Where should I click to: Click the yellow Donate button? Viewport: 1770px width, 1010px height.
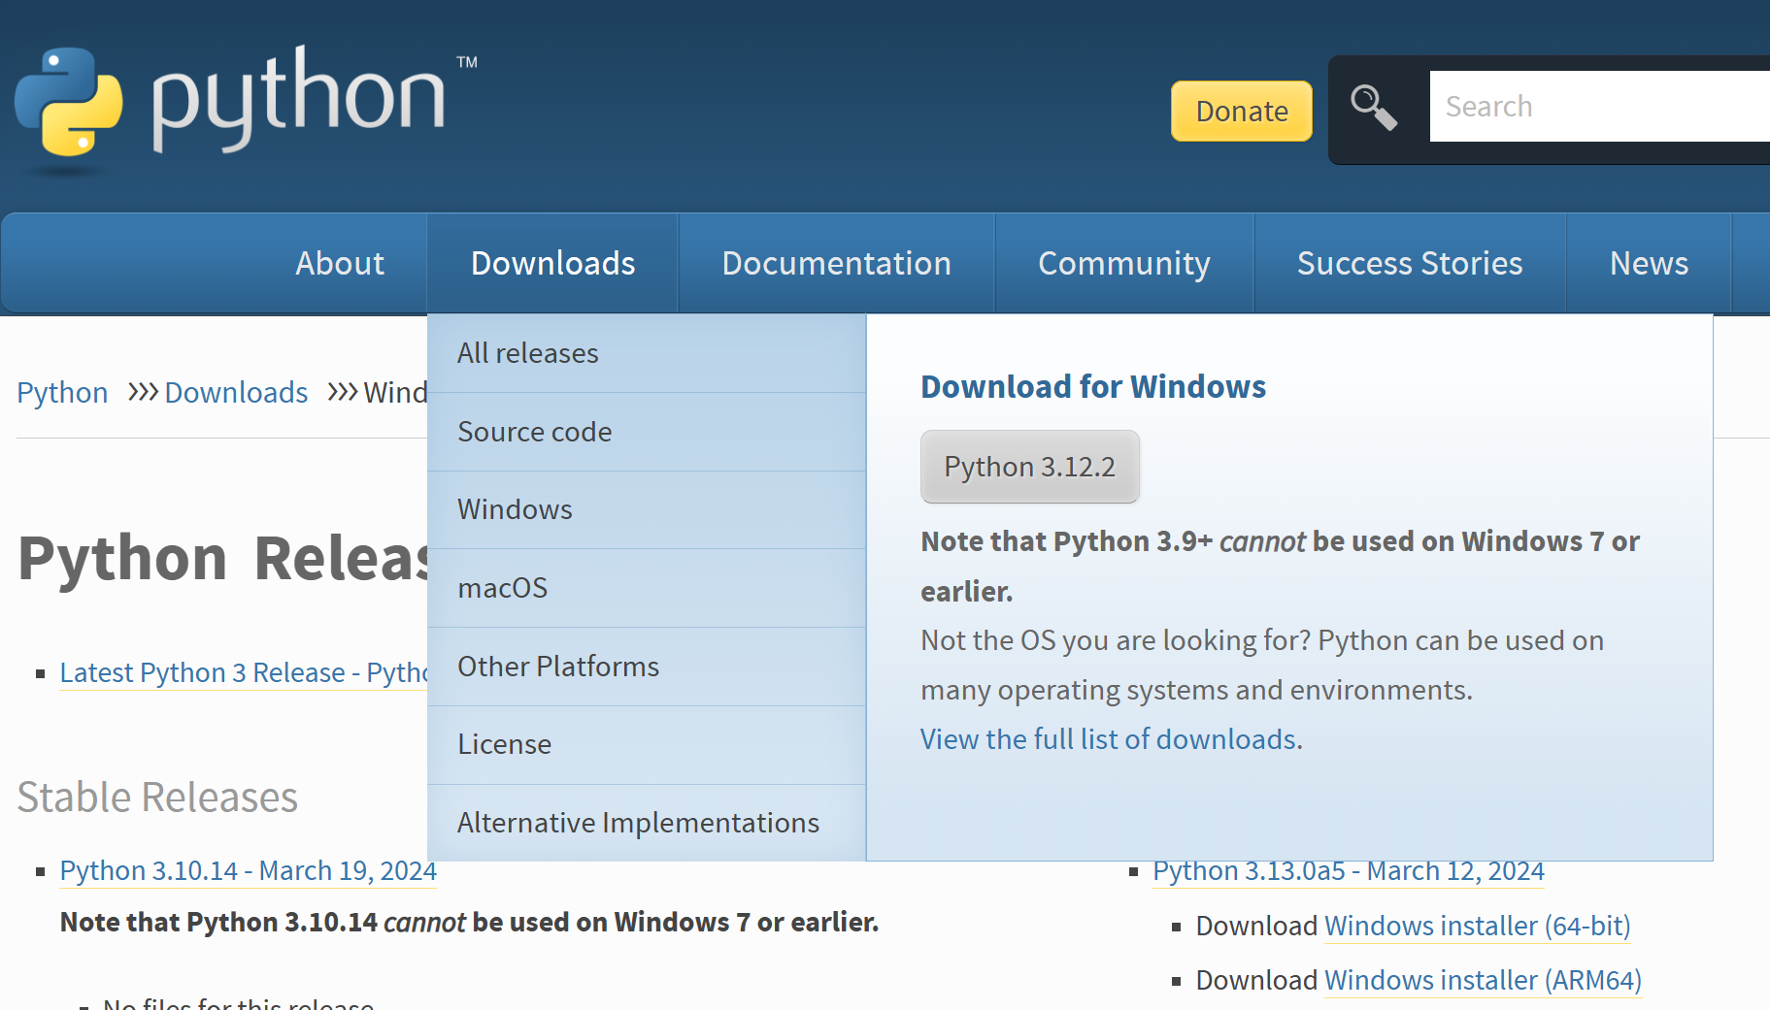click(x=1242, y=112)
